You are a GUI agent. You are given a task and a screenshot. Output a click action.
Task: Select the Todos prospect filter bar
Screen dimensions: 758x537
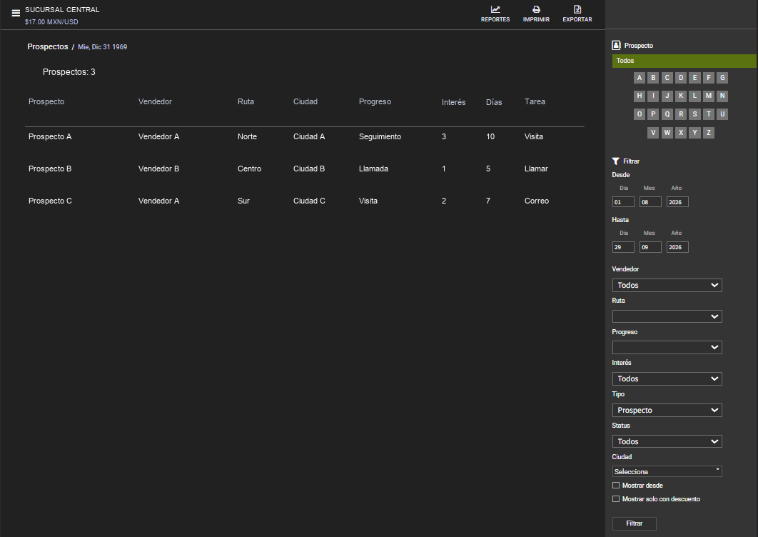click(684, 61)
